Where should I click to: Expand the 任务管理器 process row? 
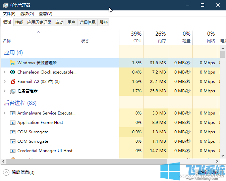click(x=5, y=91)
